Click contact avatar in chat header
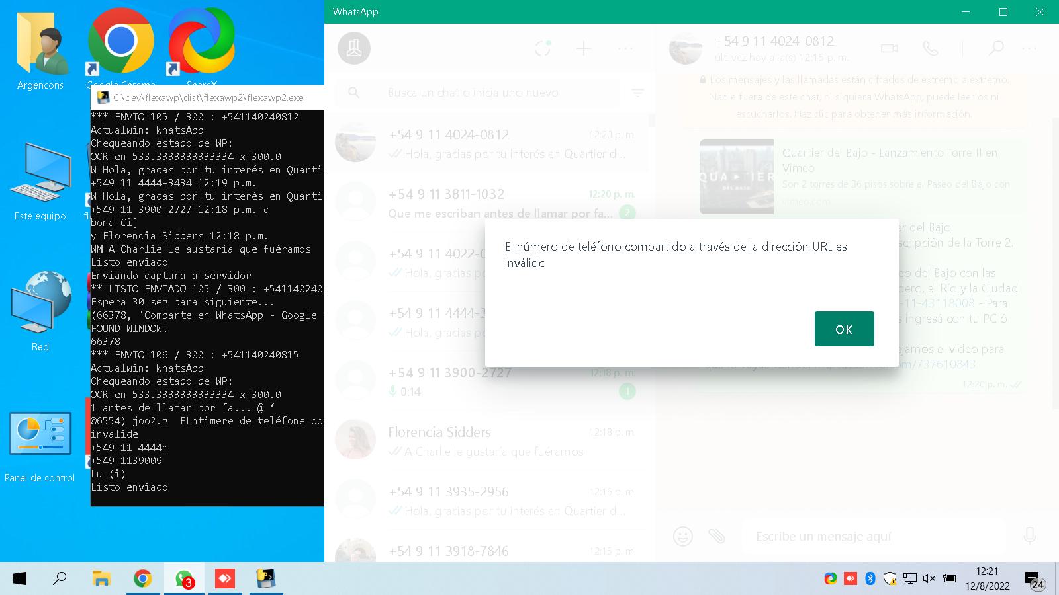The height and width of the screenshot is (595, 1059). [686, 48]
